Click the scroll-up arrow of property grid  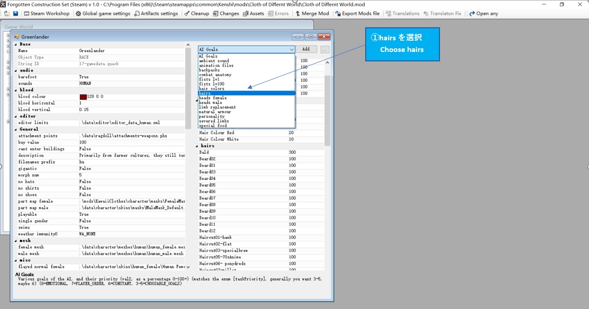pos(188,44)
